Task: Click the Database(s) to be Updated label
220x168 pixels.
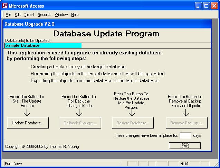Action: (x=28, y=41)
